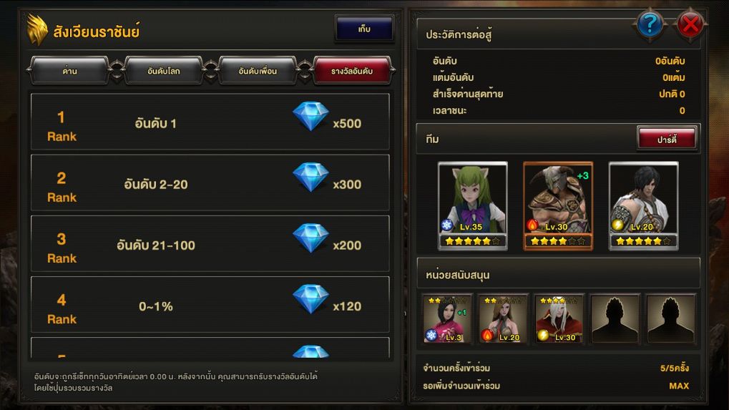Click the Lv.3 water support unit
The height and width of the screenshot is (410, 729).
click(447, 319)
